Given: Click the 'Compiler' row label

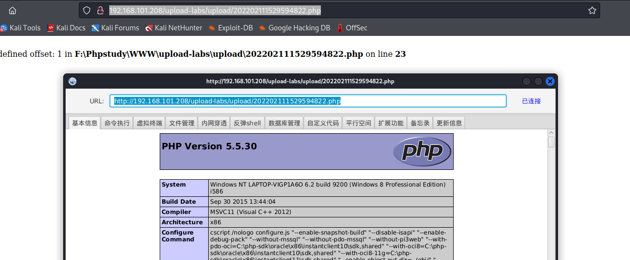Looking at the screenshot, I should 177,212.
